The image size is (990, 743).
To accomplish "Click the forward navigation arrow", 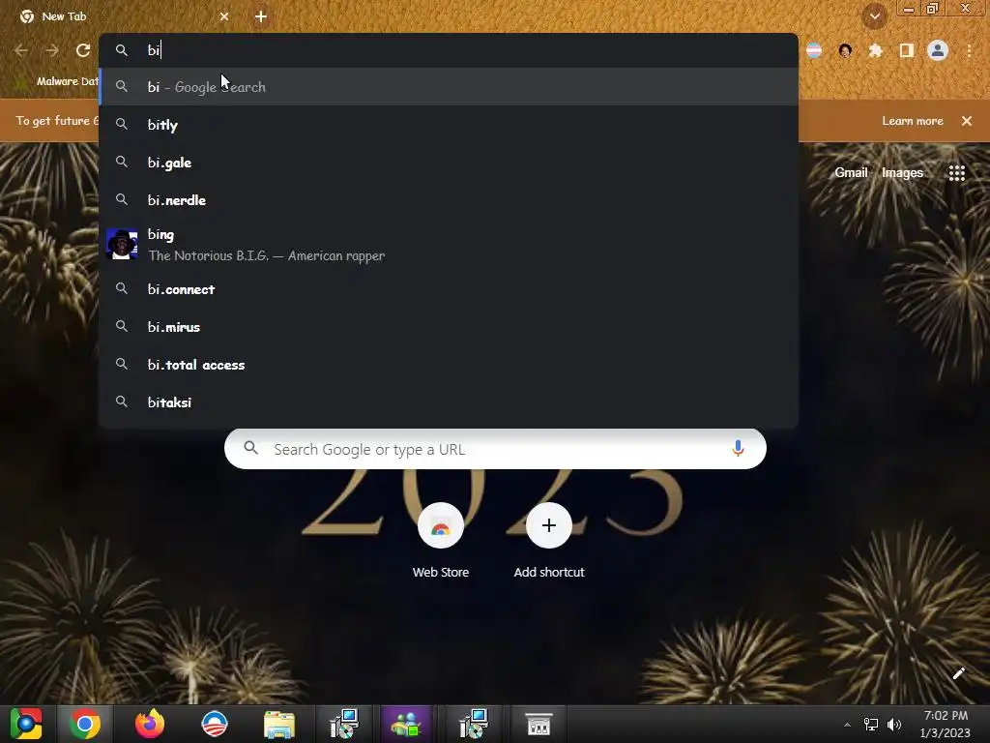I will [x=52, y=50].
